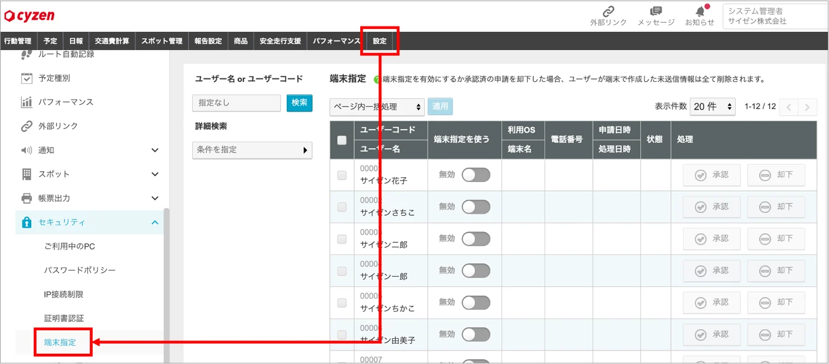
Task: Open the パフォーマンス top menu
Action: 337,41
